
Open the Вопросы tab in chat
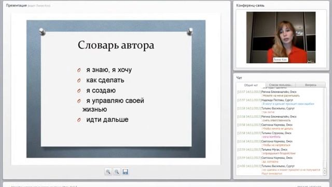[x=311, y=85]
